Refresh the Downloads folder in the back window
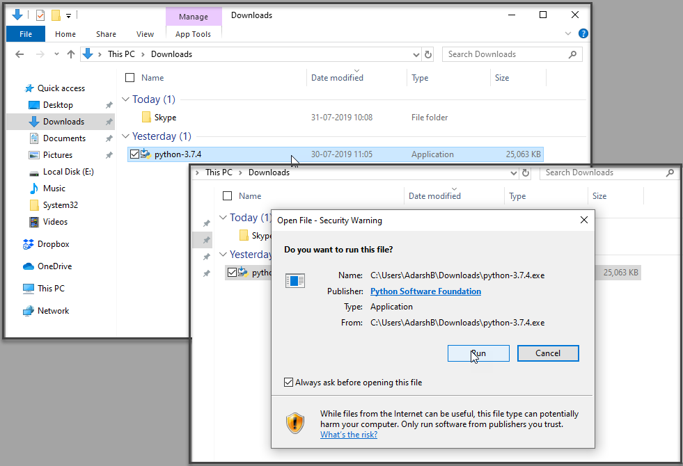This screenshot has height=466, width=683. click(428, 54)
